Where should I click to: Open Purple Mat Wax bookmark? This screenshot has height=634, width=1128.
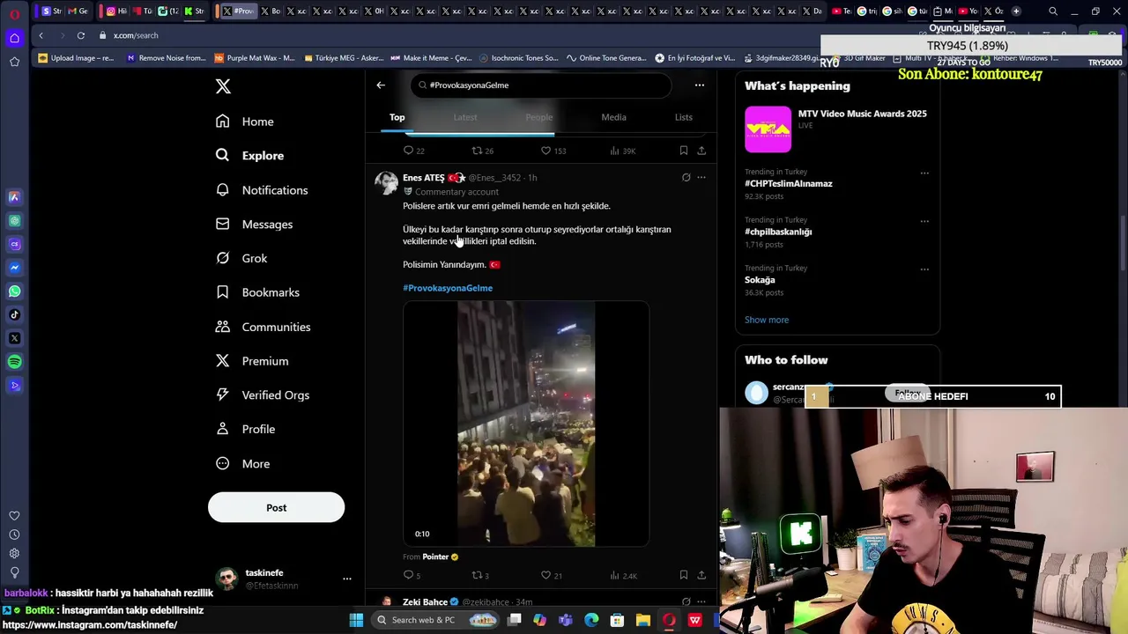click(x=255, y=58)
